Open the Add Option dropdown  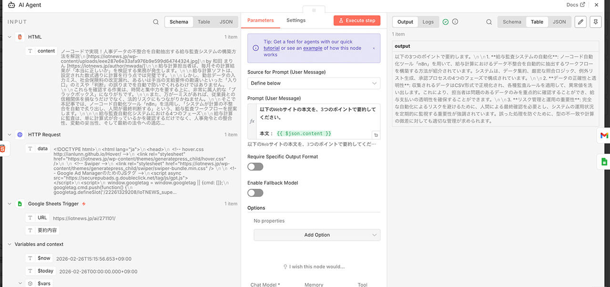pos(316,235)
